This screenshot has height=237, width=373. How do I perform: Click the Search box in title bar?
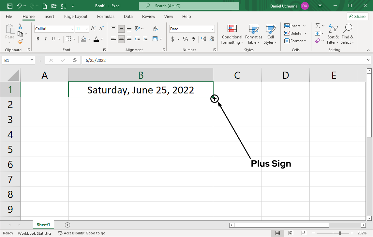click(189, 6)
